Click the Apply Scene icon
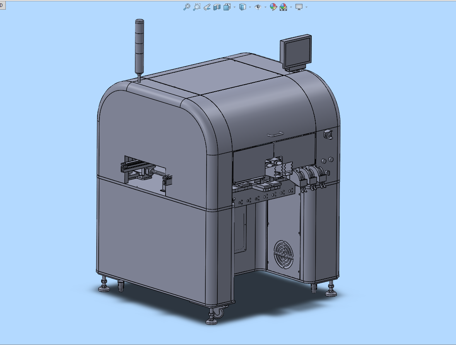This screenshot has height=345, width=456. point(283,7)
